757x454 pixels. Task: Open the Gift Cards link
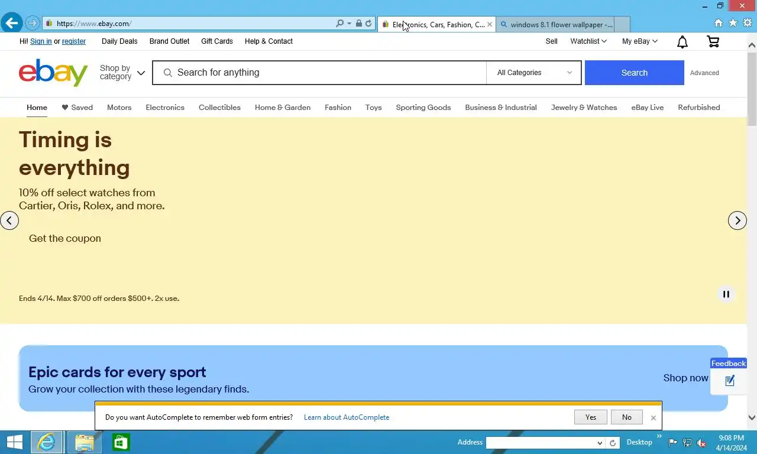click(x=217, y=41)
